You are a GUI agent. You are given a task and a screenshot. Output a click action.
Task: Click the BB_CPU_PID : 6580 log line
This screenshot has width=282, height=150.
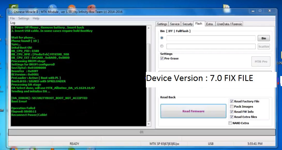[x=25, y=51]
